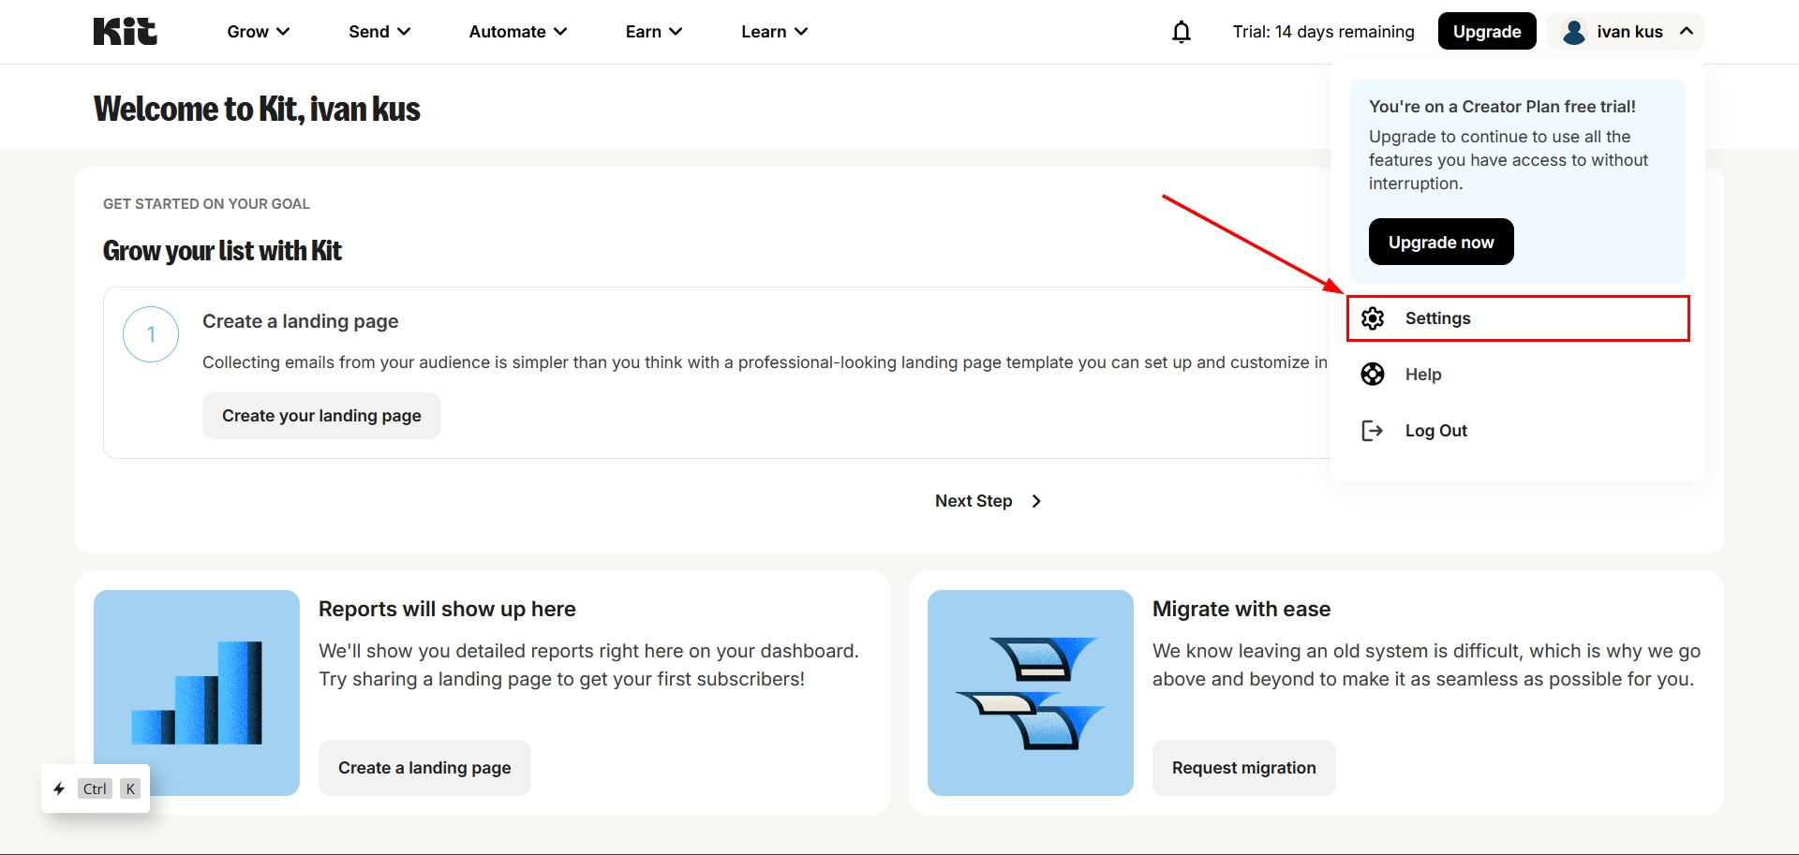Expand the Grow dropdown menu

tap(258, 32)
